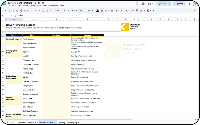Toggle bold formatting
Screen dimensions: 200x125
(x=81, y=10)
